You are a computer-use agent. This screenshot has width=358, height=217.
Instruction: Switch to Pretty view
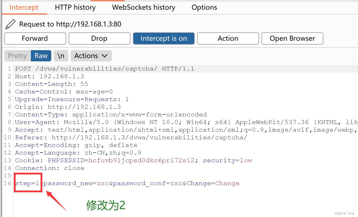click(17, 56)
